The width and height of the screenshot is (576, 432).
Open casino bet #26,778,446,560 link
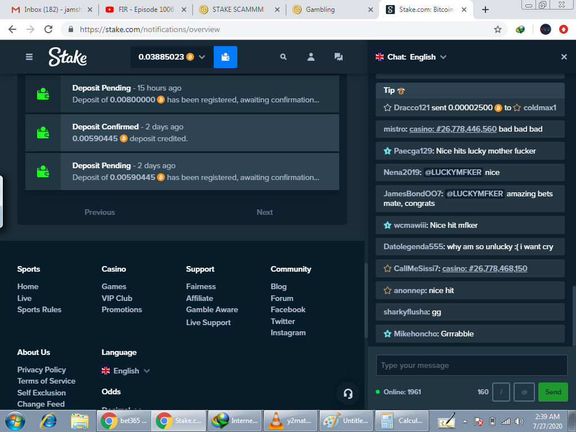(x=453, y=129)
